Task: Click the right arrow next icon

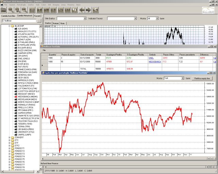Action: [x=89, y=10]
